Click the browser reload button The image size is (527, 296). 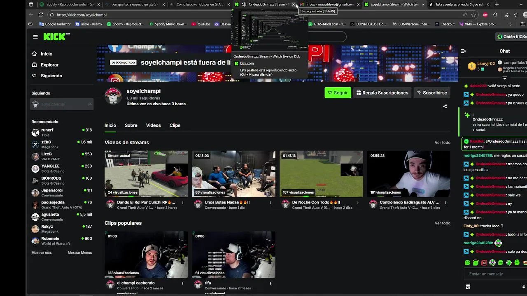[x=41, y=15]
